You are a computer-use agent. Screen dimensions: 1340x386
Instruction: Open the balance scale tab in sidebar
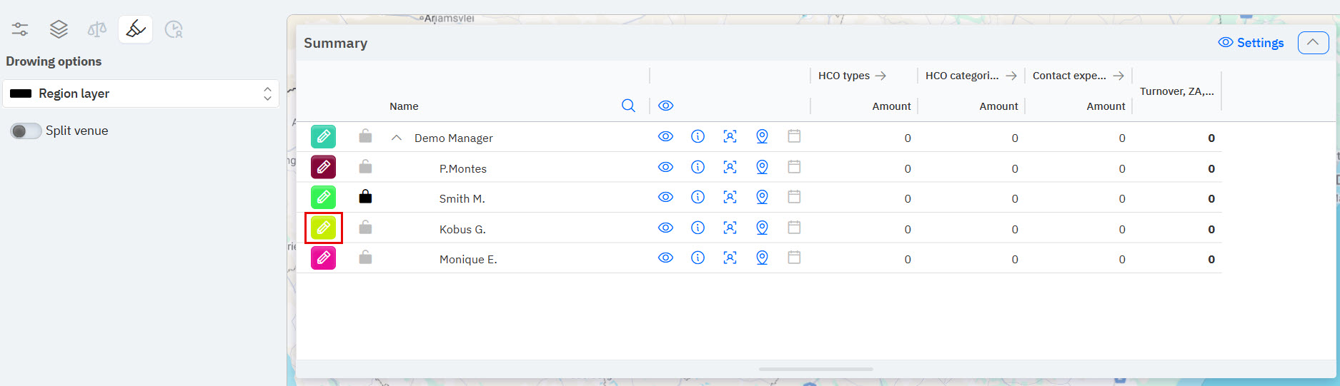tap(97, 29)
